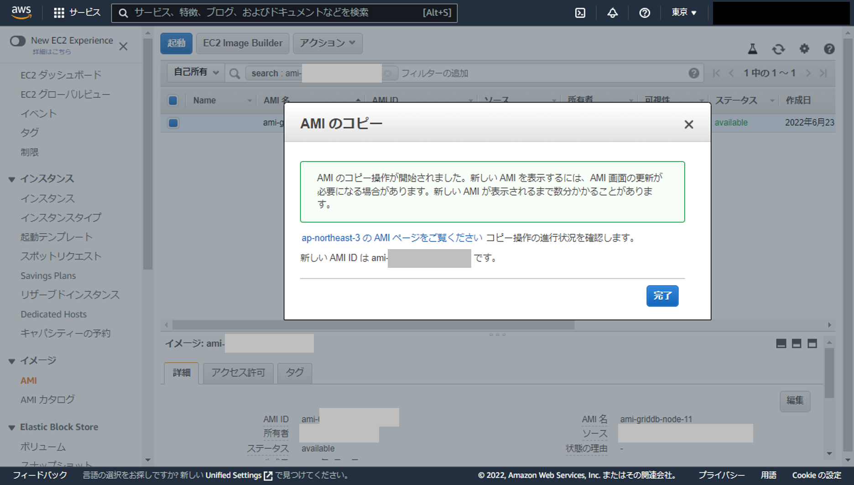
Task: Open table settings gear icon
Action: (x=804, y=49)
